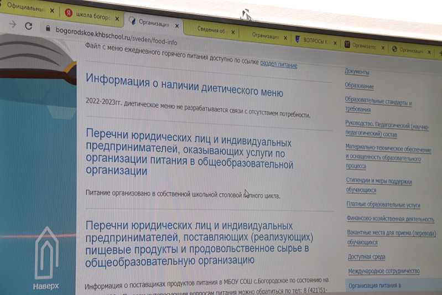This screenshot has height=295, width=442.
Task: Click the forward navigation arrow
Action: click(x=12, y=24)
